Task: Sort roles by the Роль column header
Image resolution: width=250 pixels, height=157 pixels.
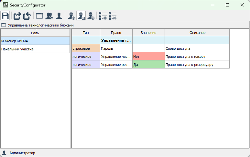Action: (35, 33)
